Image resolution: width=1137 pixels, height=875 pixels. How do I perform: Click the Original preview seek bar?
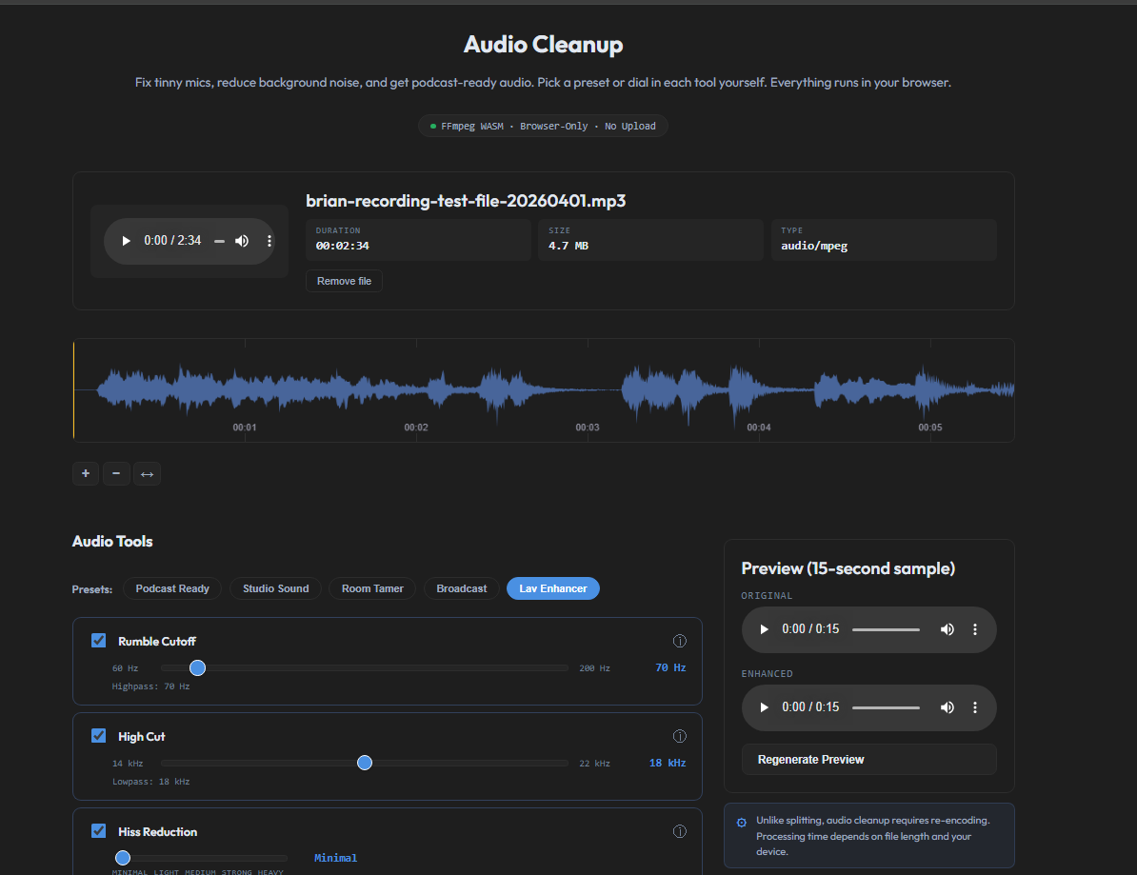(x=886, y=630)
